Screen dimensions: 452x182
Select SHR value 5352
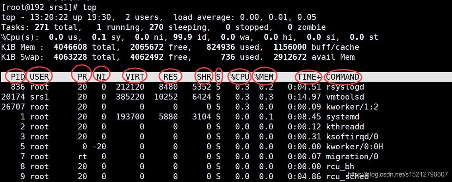point(201,87)
